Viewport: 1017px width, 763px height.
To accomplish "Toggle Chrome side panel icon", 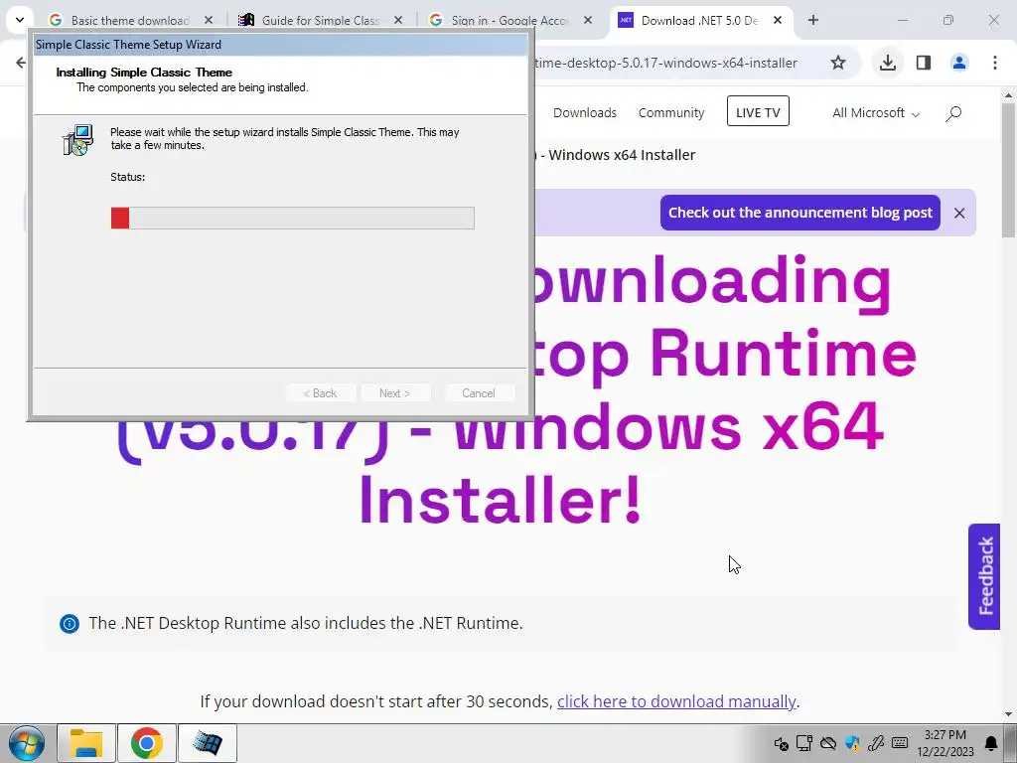I will pyautogui.click(x=924, y=63).
